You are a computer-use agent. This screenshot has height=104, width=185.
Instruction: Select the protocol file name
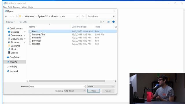(x=36, y=41)
